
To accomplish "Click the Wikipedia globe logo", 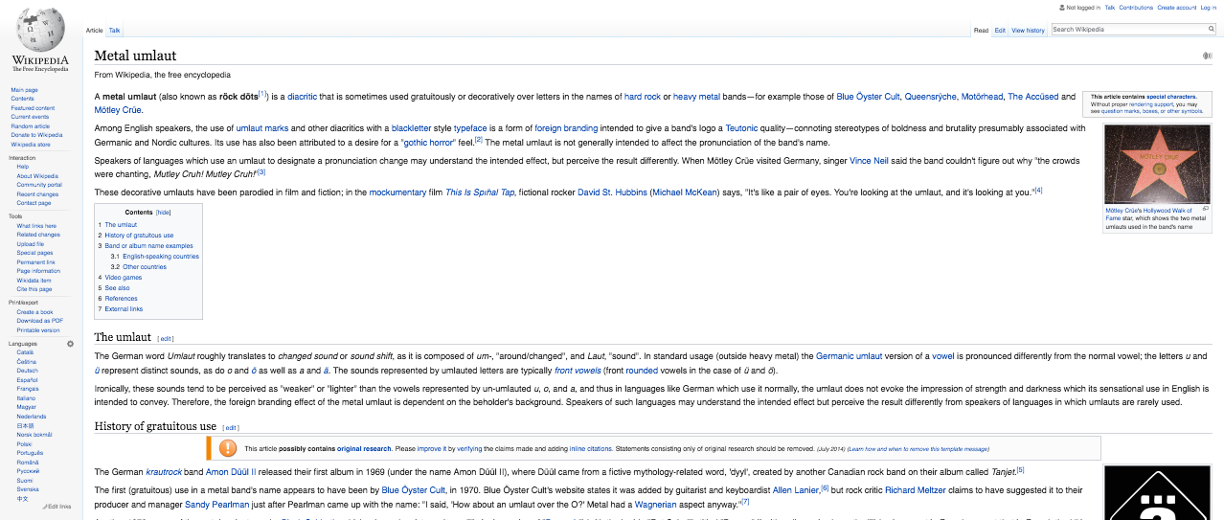I will (x=40, y=32).
